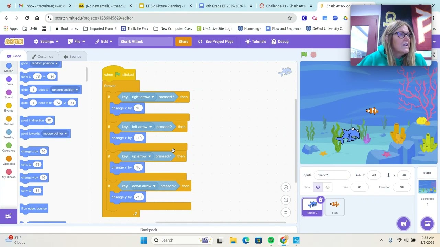Delete Shark 2 sprite with trash icon
The image size is (440, 247).
tap(320, 200)
